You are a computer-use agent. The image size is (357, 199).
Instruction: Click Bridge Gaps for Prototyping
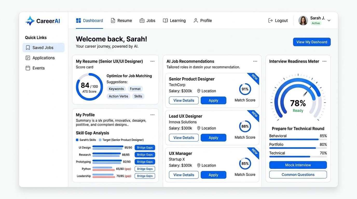click(145, 162)
